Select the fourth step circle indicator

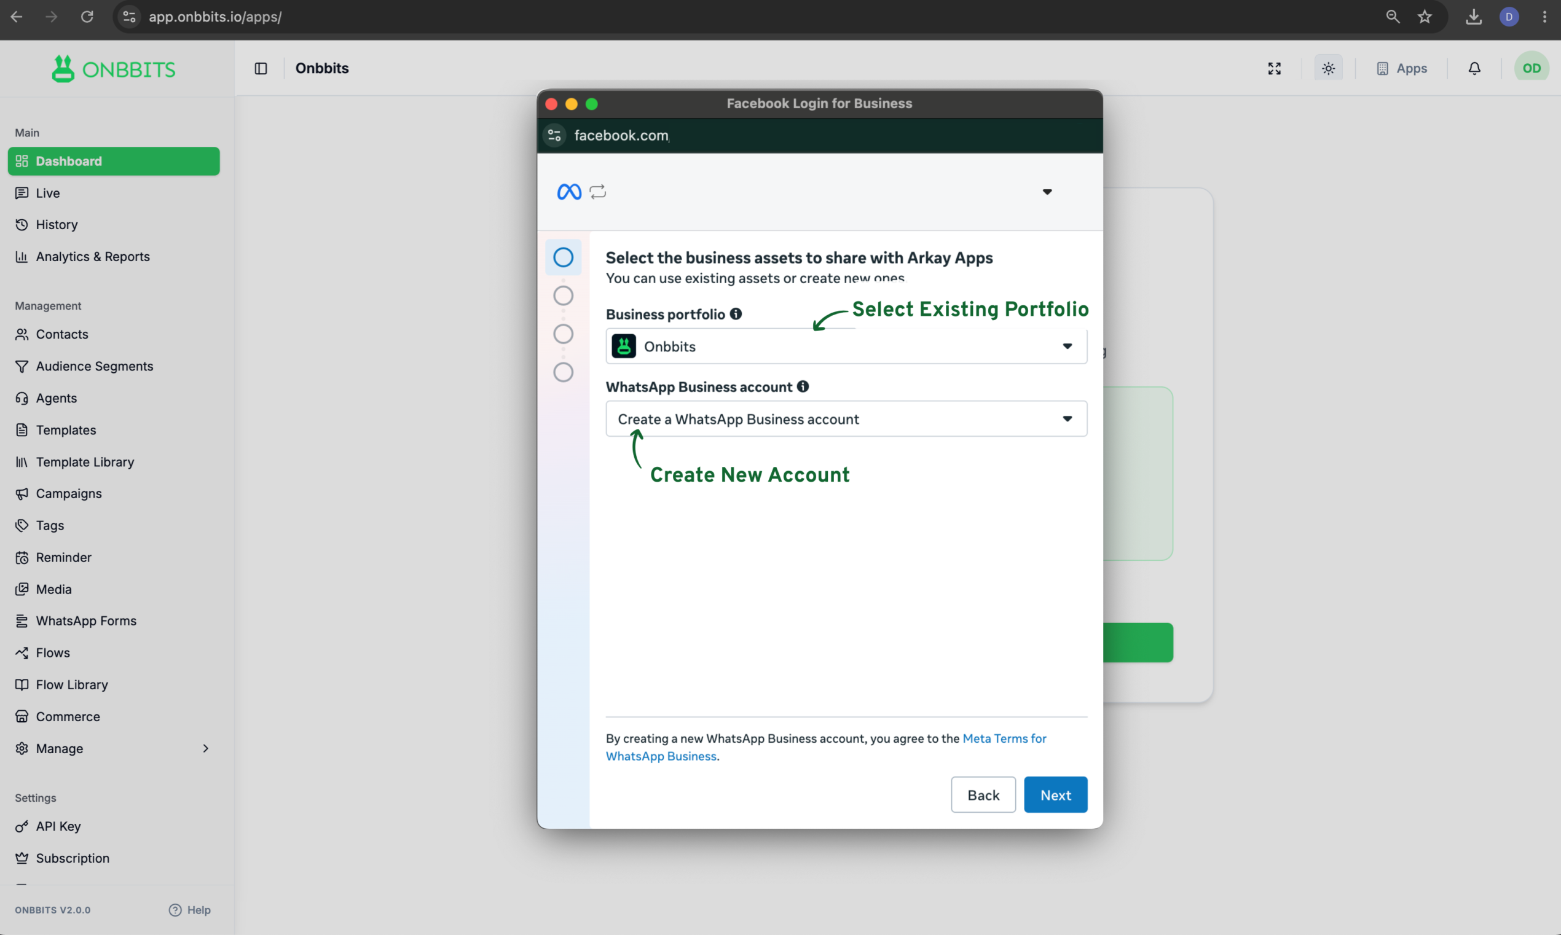pos(563,372)
